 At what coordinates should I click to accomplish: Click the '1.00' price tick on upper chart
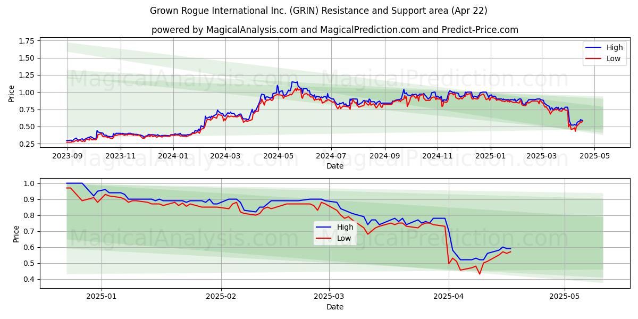(x=27, y=93)
